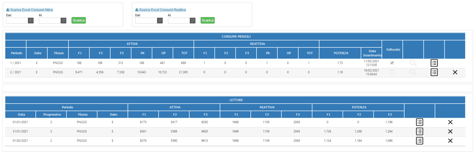This screenshot has width=476, height=155.
Task: Click reading date 31/01/2021
Action: click(x=20, y=132)
